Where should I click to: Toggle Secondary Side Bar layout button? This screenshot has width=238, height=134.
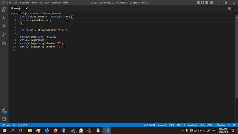[206, 3]
